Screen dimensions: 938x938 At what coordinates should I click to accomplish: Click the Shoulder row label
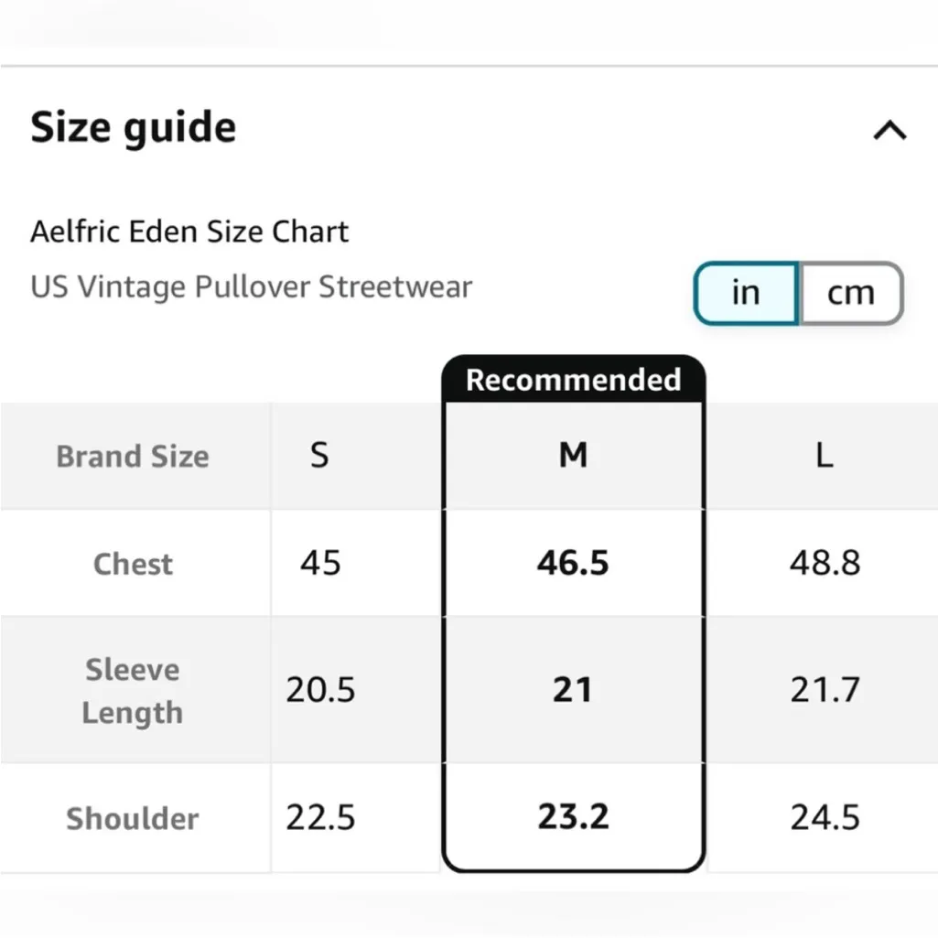point(133,818)
